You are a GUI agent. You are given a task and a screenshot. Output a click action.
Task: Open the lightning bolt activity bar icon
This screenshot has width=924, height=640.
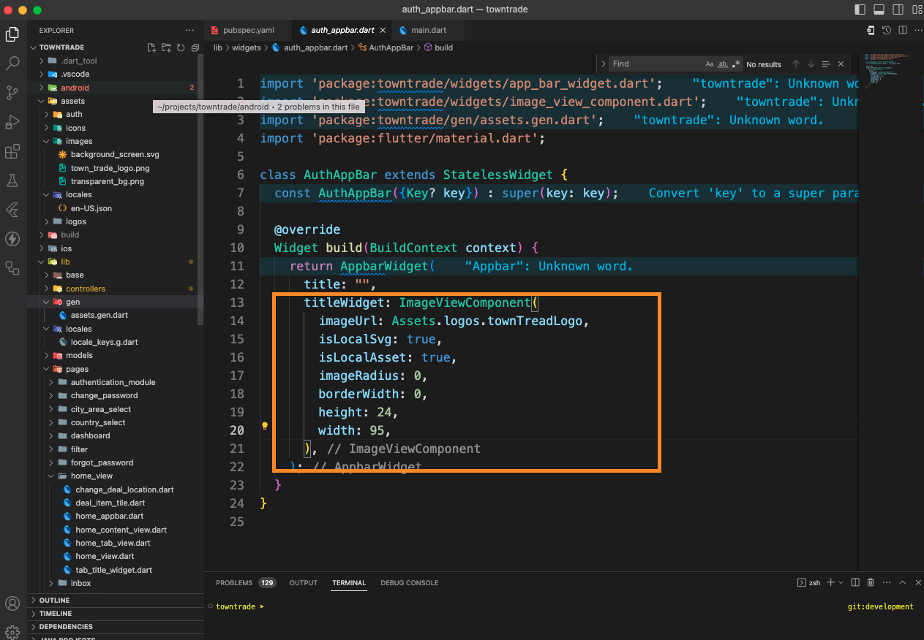pos(12,239)
